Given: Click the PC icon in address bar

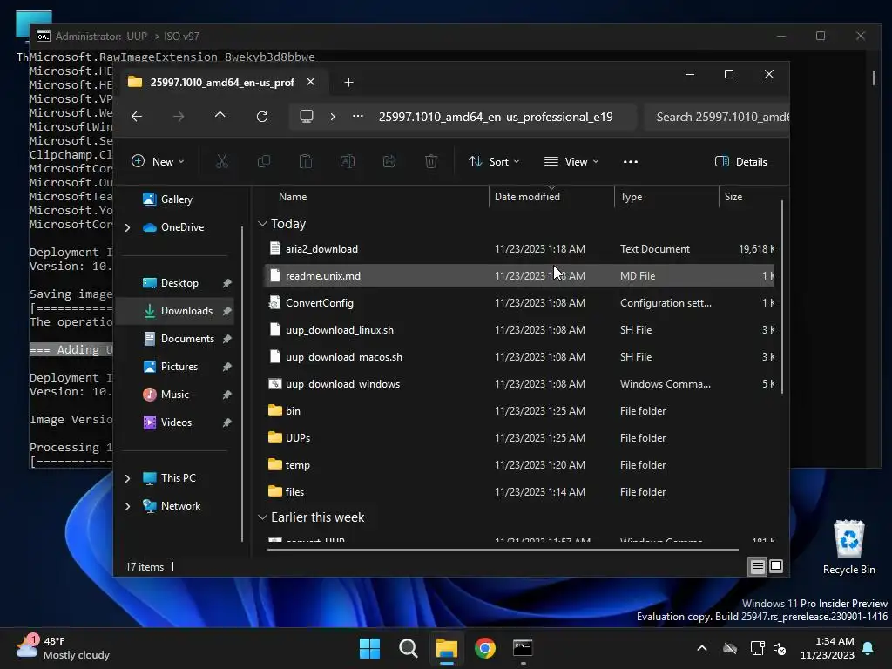Looking at the screenshot, I should (307, 117).
